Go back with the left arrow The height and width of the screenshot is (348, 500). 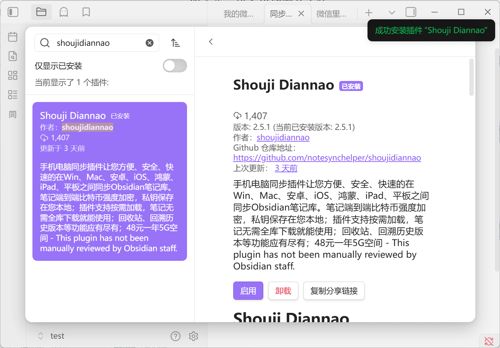211,42
